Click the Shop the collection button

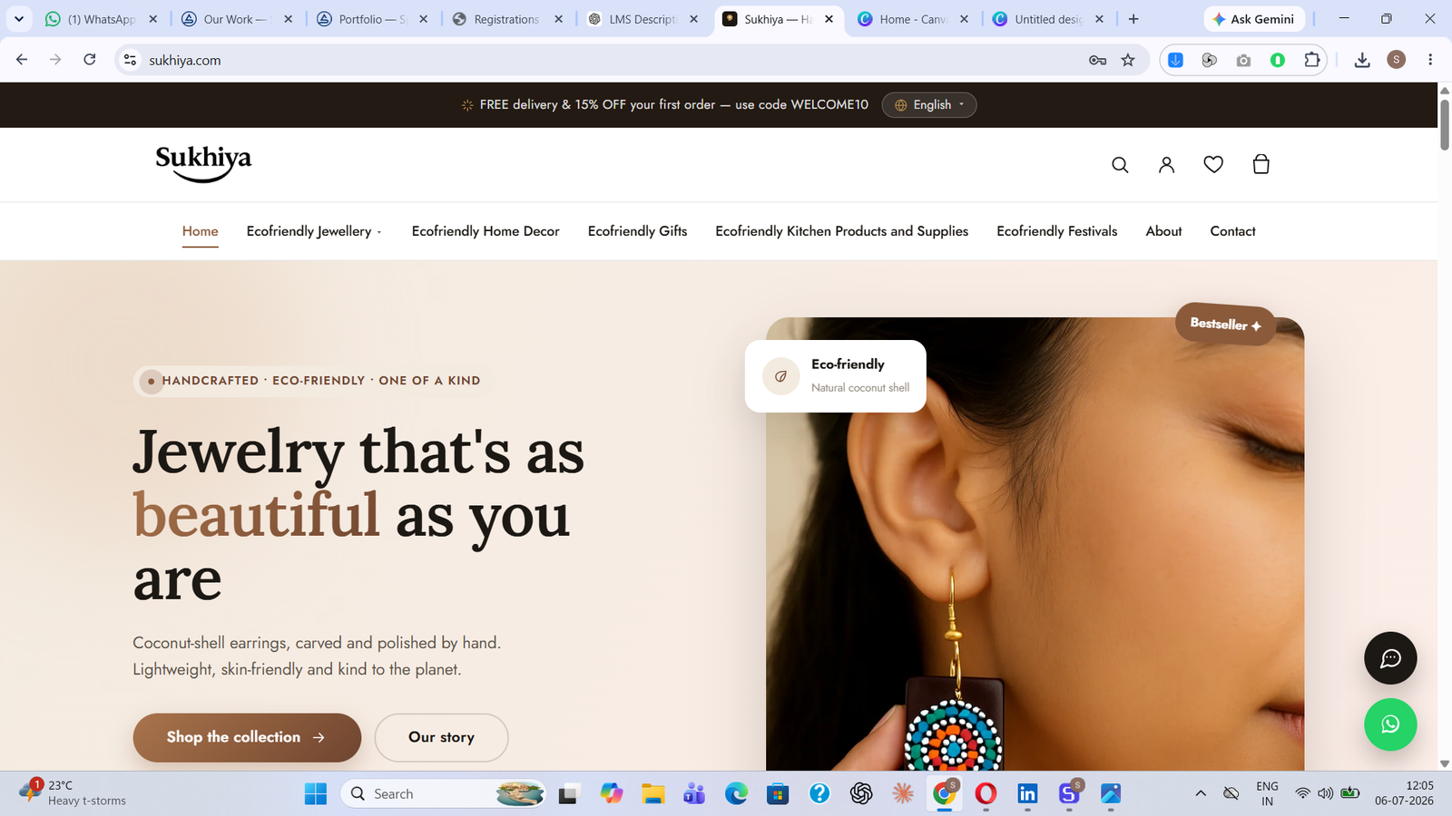pos(247,737)
